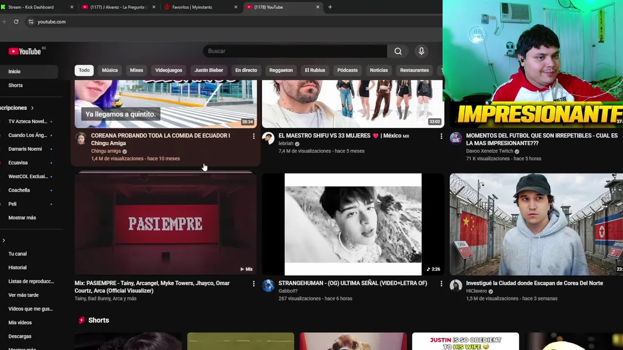The width and height of the screenshot is (623, 350).
Task: Expand the Tú section chevron
Action: [x=4, y=240]
